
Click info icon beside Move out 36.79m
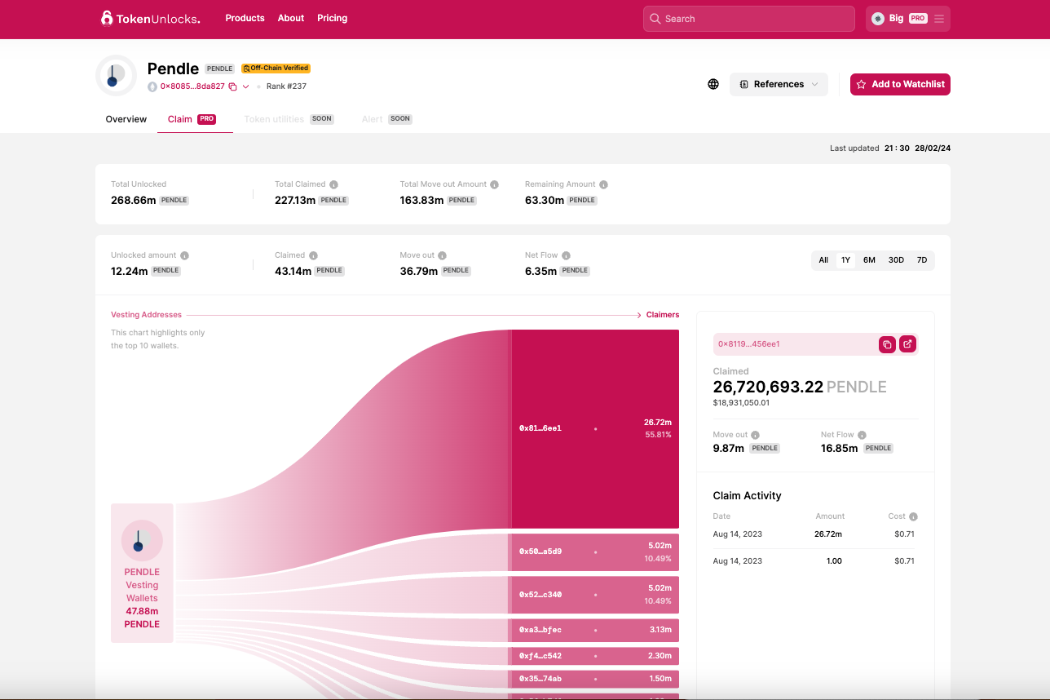(x=442, y=255)
